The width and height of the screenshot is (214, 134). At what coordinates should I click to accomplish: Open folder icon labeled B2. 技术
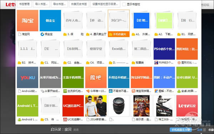(19, 63)
